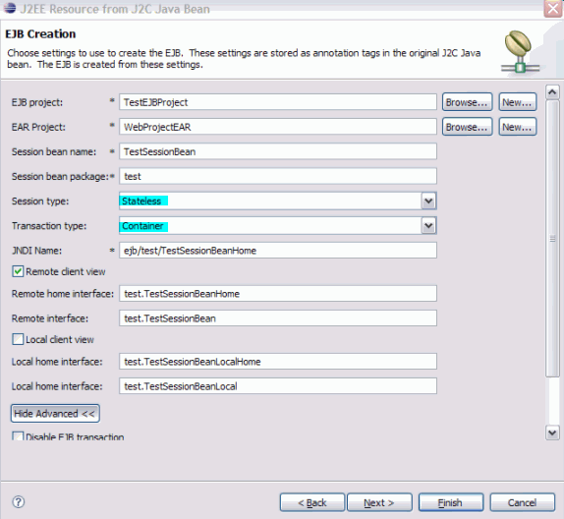Click the EJB bean wizard banner icon
Viewport: 564px width, 519px height.
pyautogui.click(x=520, y=51)
